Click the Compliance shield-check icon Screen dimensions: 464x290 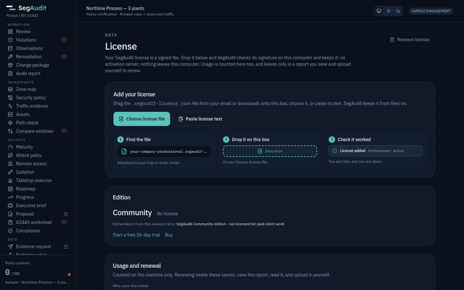pos(10,231)
